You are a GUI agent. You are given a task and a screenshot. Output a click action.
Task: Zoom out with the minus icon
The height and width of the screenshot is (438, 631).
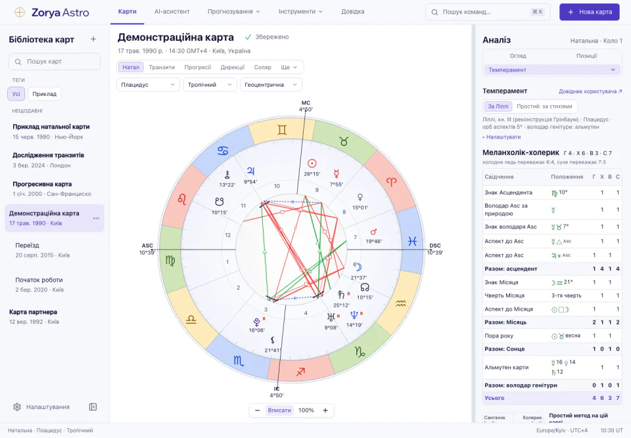tap(257, 410)
